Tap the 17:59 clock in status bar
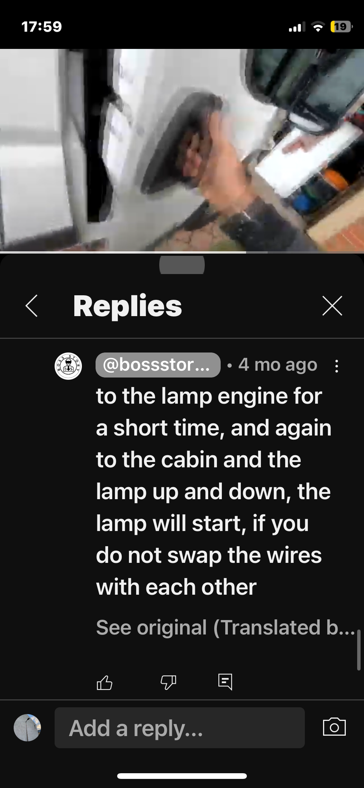 [42, 27]
